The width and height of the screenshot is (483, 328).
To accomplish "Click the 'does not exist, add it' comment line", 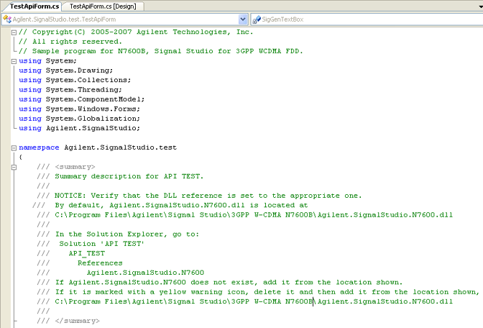I will point(220,283).
